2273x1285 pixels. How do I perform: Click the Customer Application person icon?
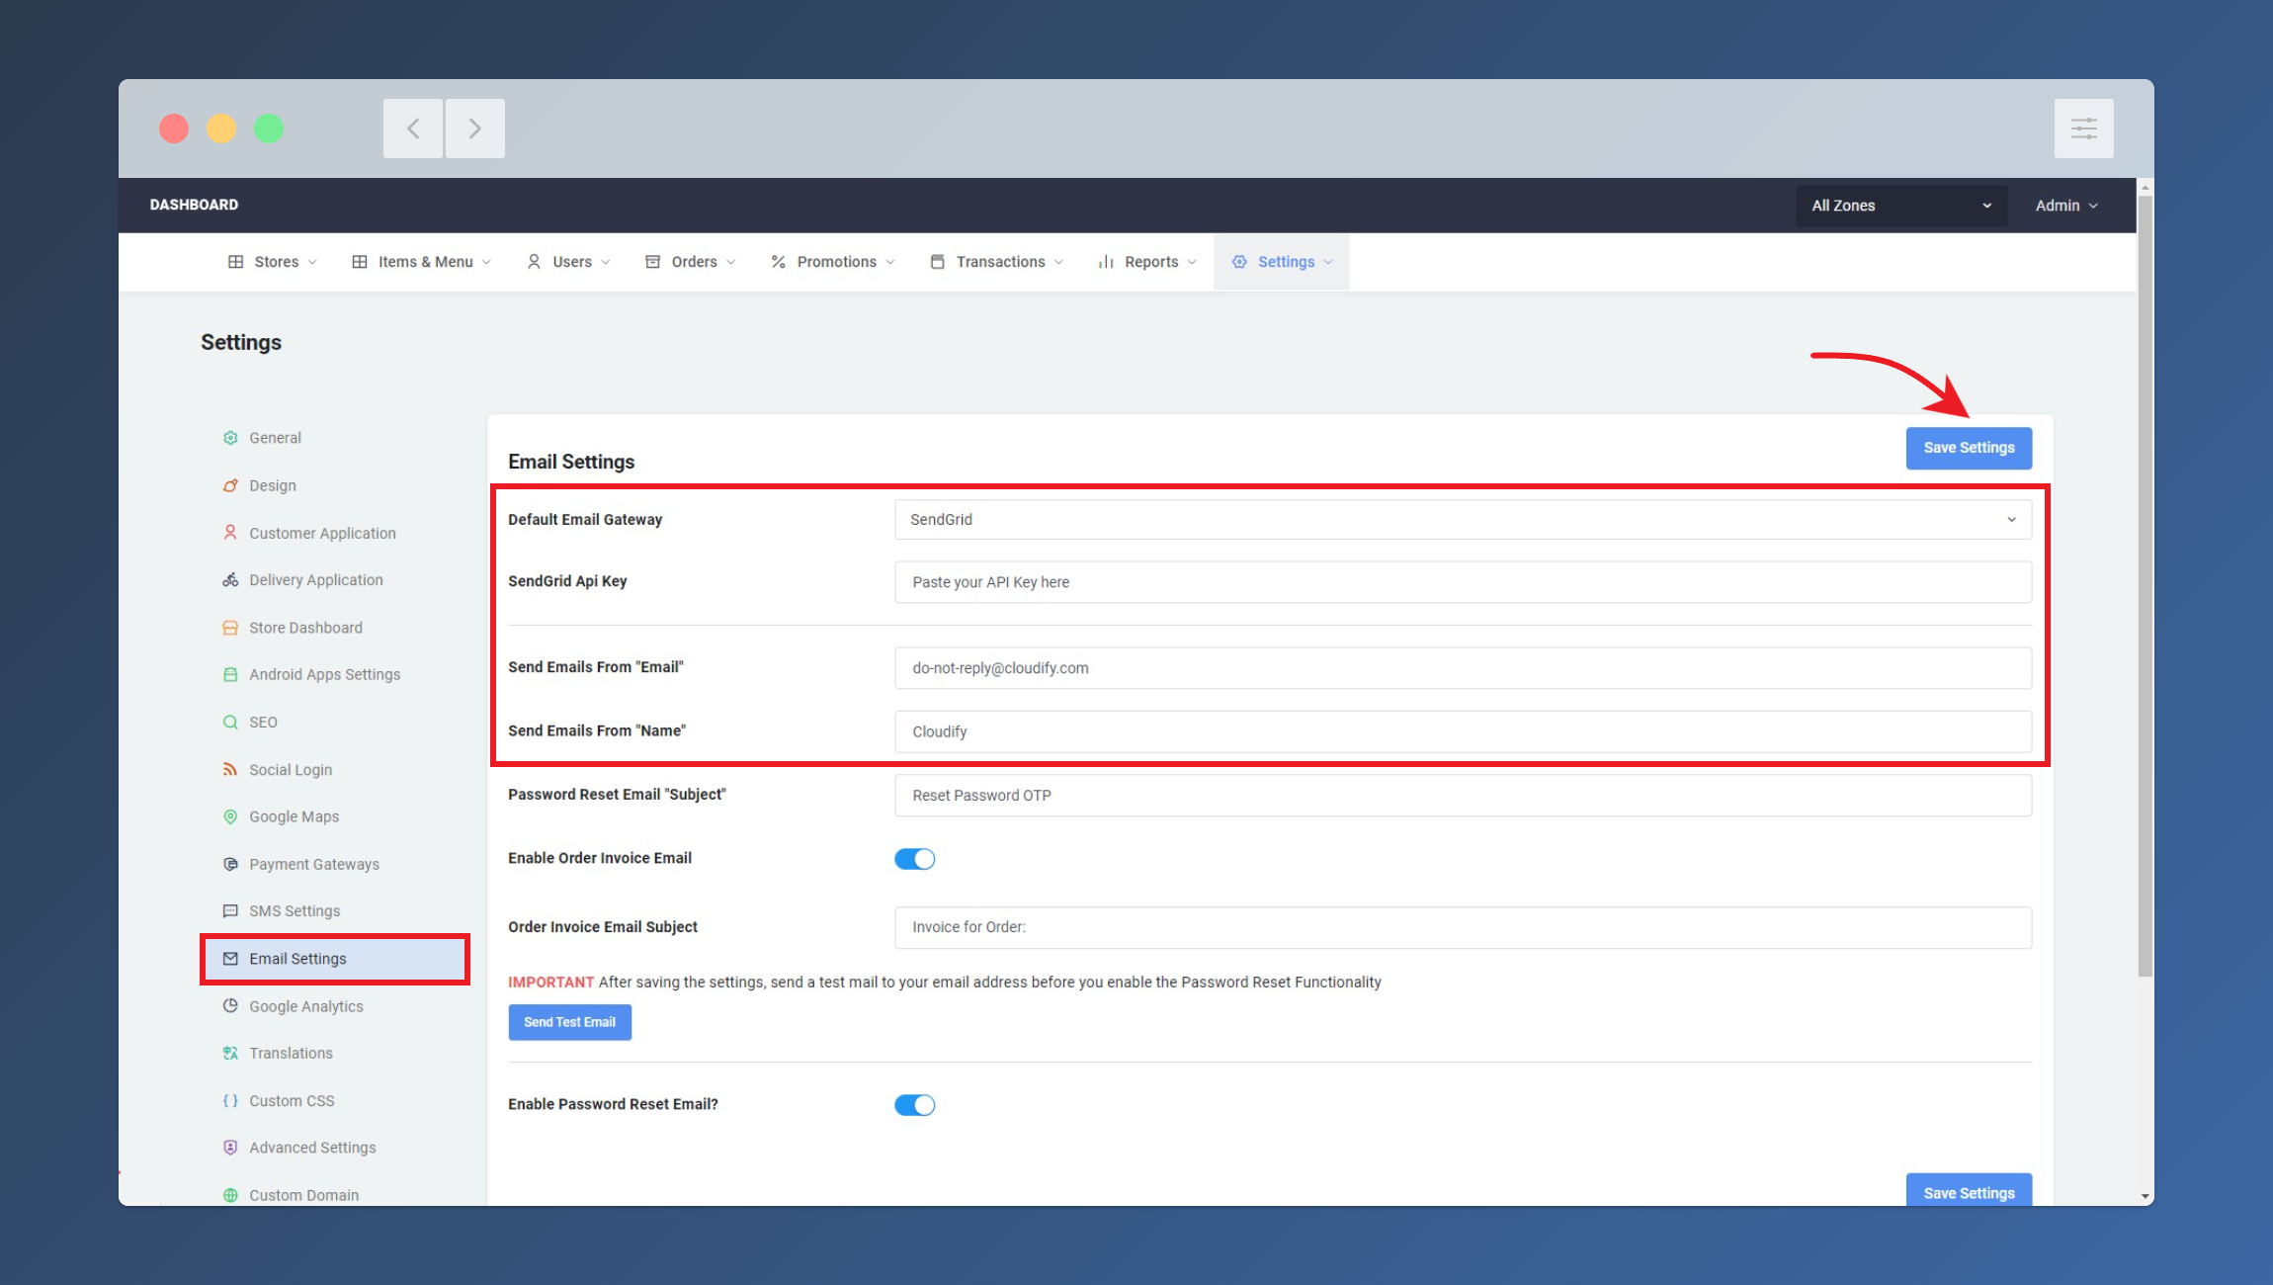pos(230,533)
